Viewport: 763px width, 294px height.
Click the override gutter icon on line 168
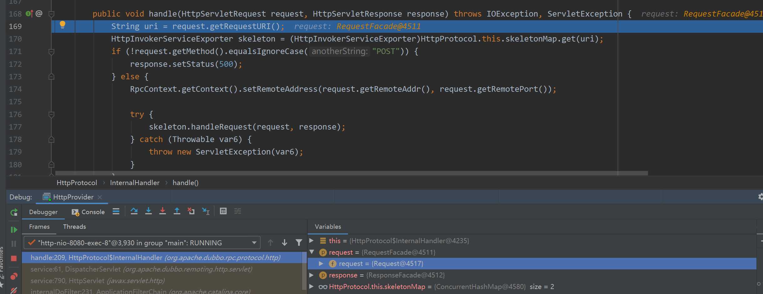[29, 14]
